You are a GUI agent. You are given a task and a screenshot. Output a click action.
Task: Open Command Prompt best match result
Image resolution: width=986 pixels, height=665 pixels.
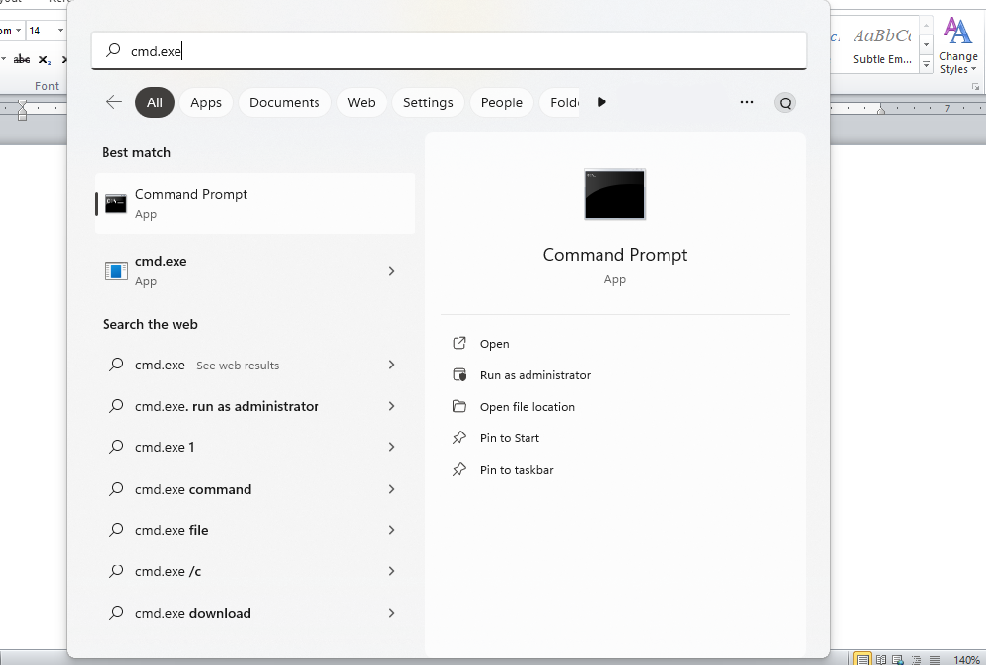(254, 204)
